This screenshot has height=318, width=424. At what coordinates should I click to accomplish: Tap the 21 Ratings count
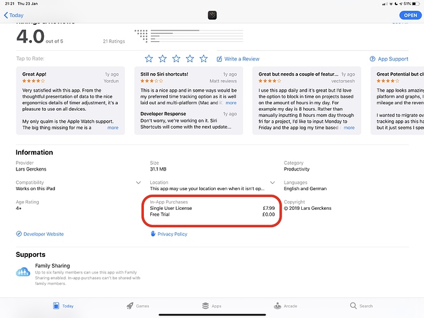(114, 41)
